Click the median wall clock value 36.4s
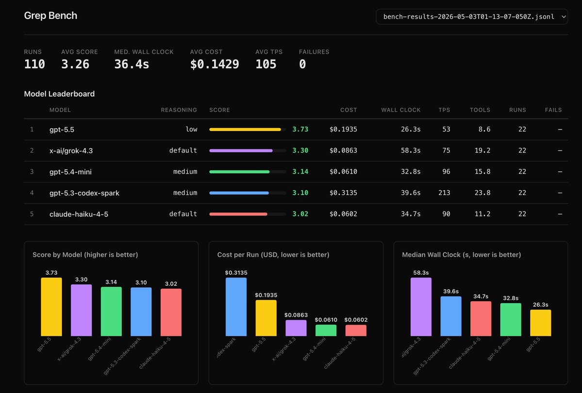This screenshot has width=582, height=393. point(132,64)
